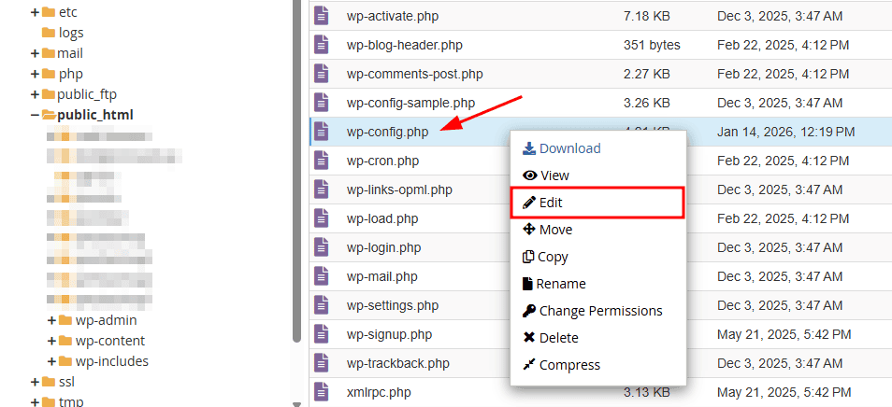The image size is (892, 407).
Task: Expand the etc folder tree node
Action: (36, 12)
